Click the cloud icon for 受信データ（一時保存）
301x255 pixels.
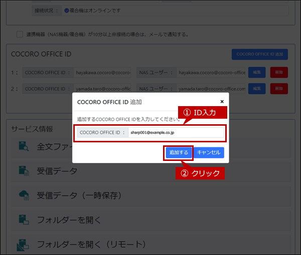pos(24,195)
